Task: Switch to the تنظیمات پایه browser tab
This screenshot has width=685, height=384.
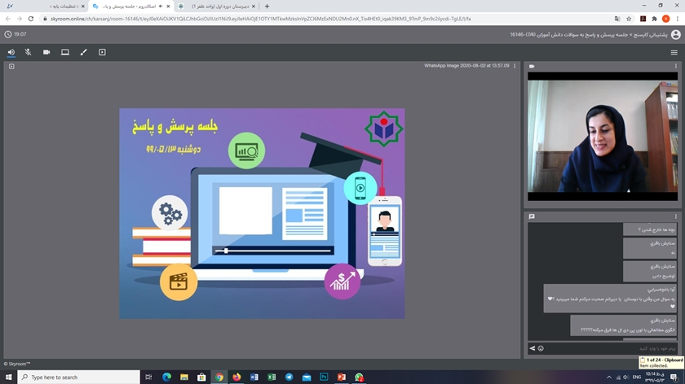Action: 41,6
